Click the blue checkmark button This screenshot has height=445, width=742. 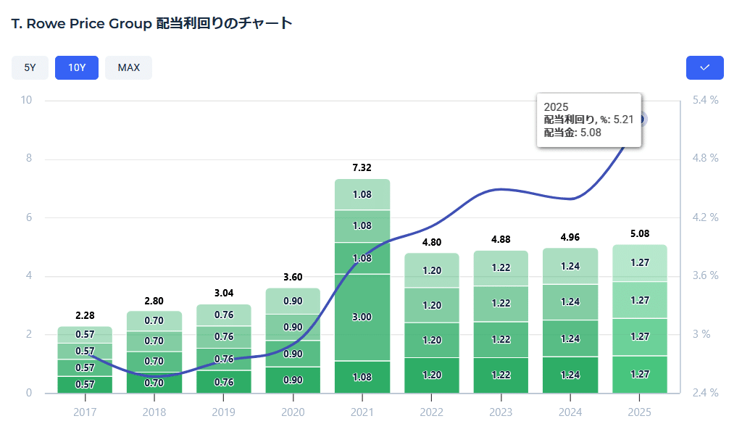pyautogui.click(x=704, y=67)
